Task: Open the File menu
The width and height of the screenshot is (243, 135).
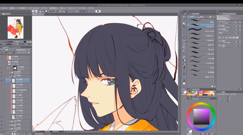Action: pos(4,8)
